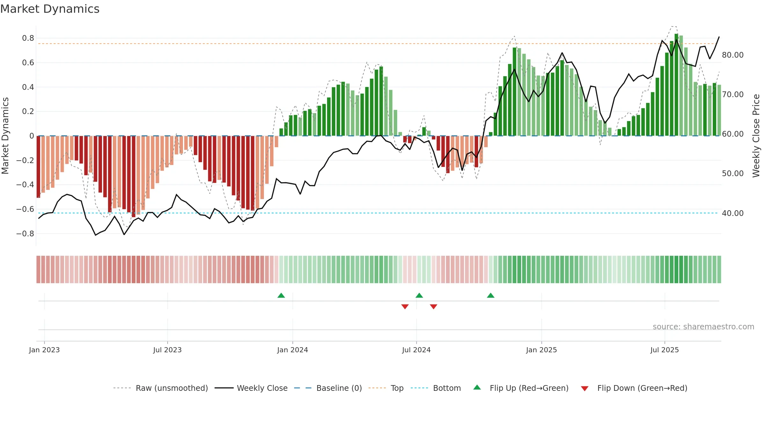Click the 'source: sharemaestro.com' text

pos(703,326)
